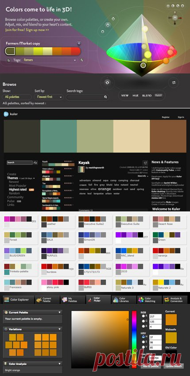Switch to the Color Libraries tab
Screen dimensions: 190x376
[124, 299]
